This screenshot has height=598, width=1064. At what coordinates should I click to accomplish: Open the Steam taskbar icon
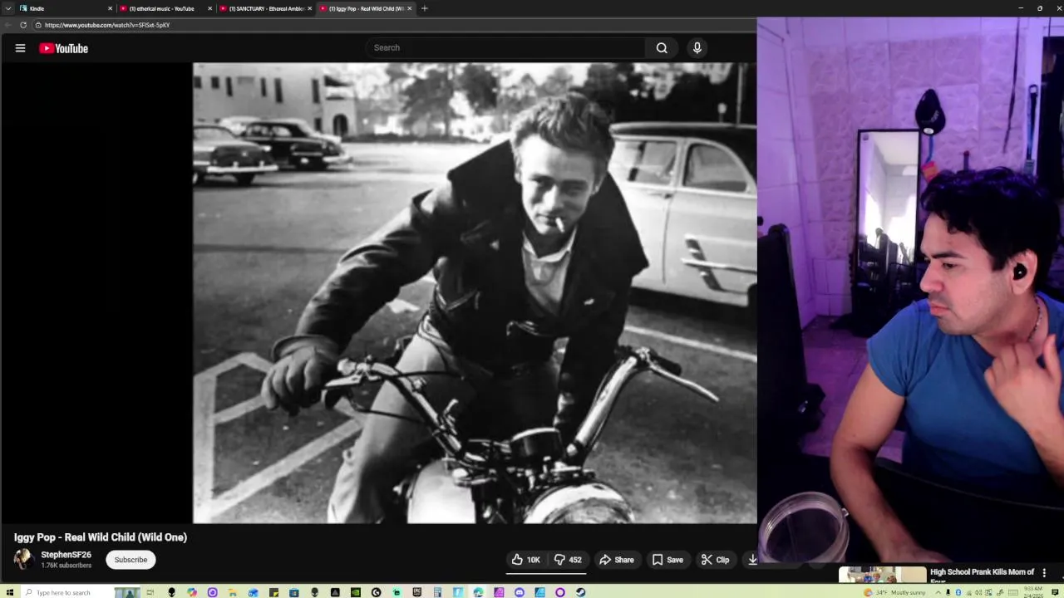point(580,592)
